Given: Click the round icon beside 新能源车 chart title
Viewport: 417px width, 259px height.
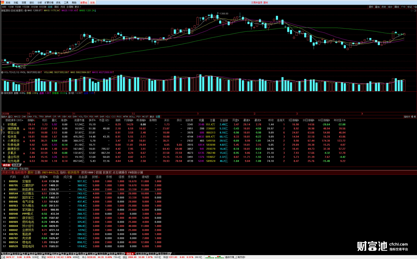Looking at the screenshot, I should [x=26, y=10].
